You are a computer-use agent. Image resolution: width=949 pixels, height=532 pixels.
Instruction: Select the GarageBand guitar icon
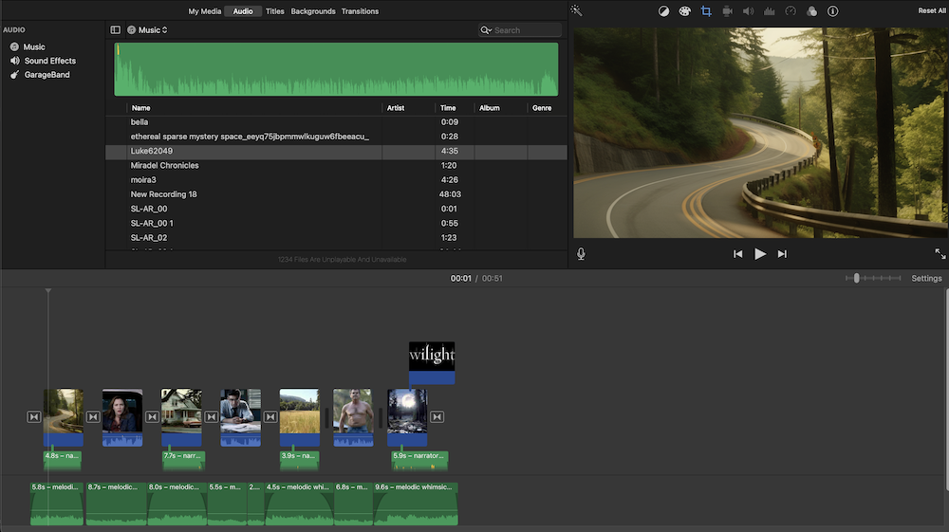[x=14, y=74]
